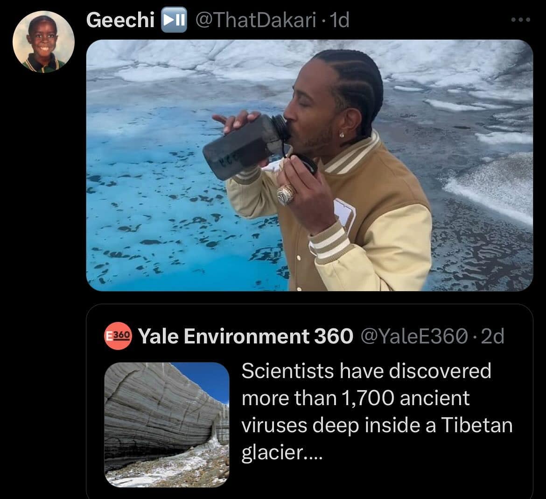546x499 pixels.
Task: Click "1,700" in the quoted tweet text
Action: coord(368,398)
